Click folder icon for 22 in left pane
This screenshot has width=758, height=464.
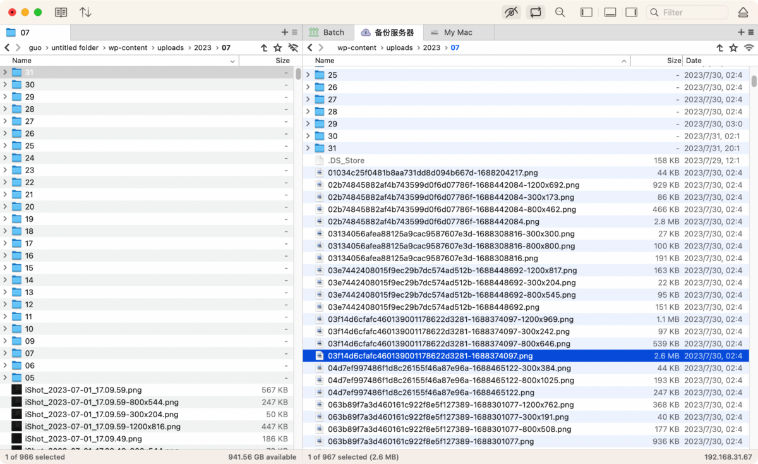(16, 182)
